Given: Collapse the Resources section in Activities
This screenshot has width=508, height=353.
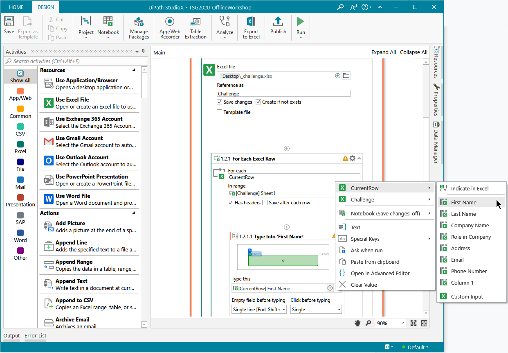Looking at the screenshot, I should point(134,70).
